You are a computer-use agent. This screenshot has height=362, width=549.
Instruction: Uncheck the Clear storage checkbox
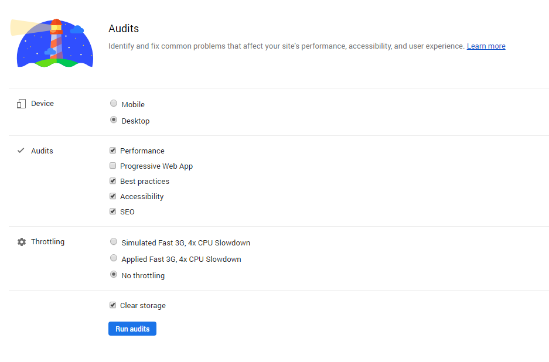tap(113, 305)
